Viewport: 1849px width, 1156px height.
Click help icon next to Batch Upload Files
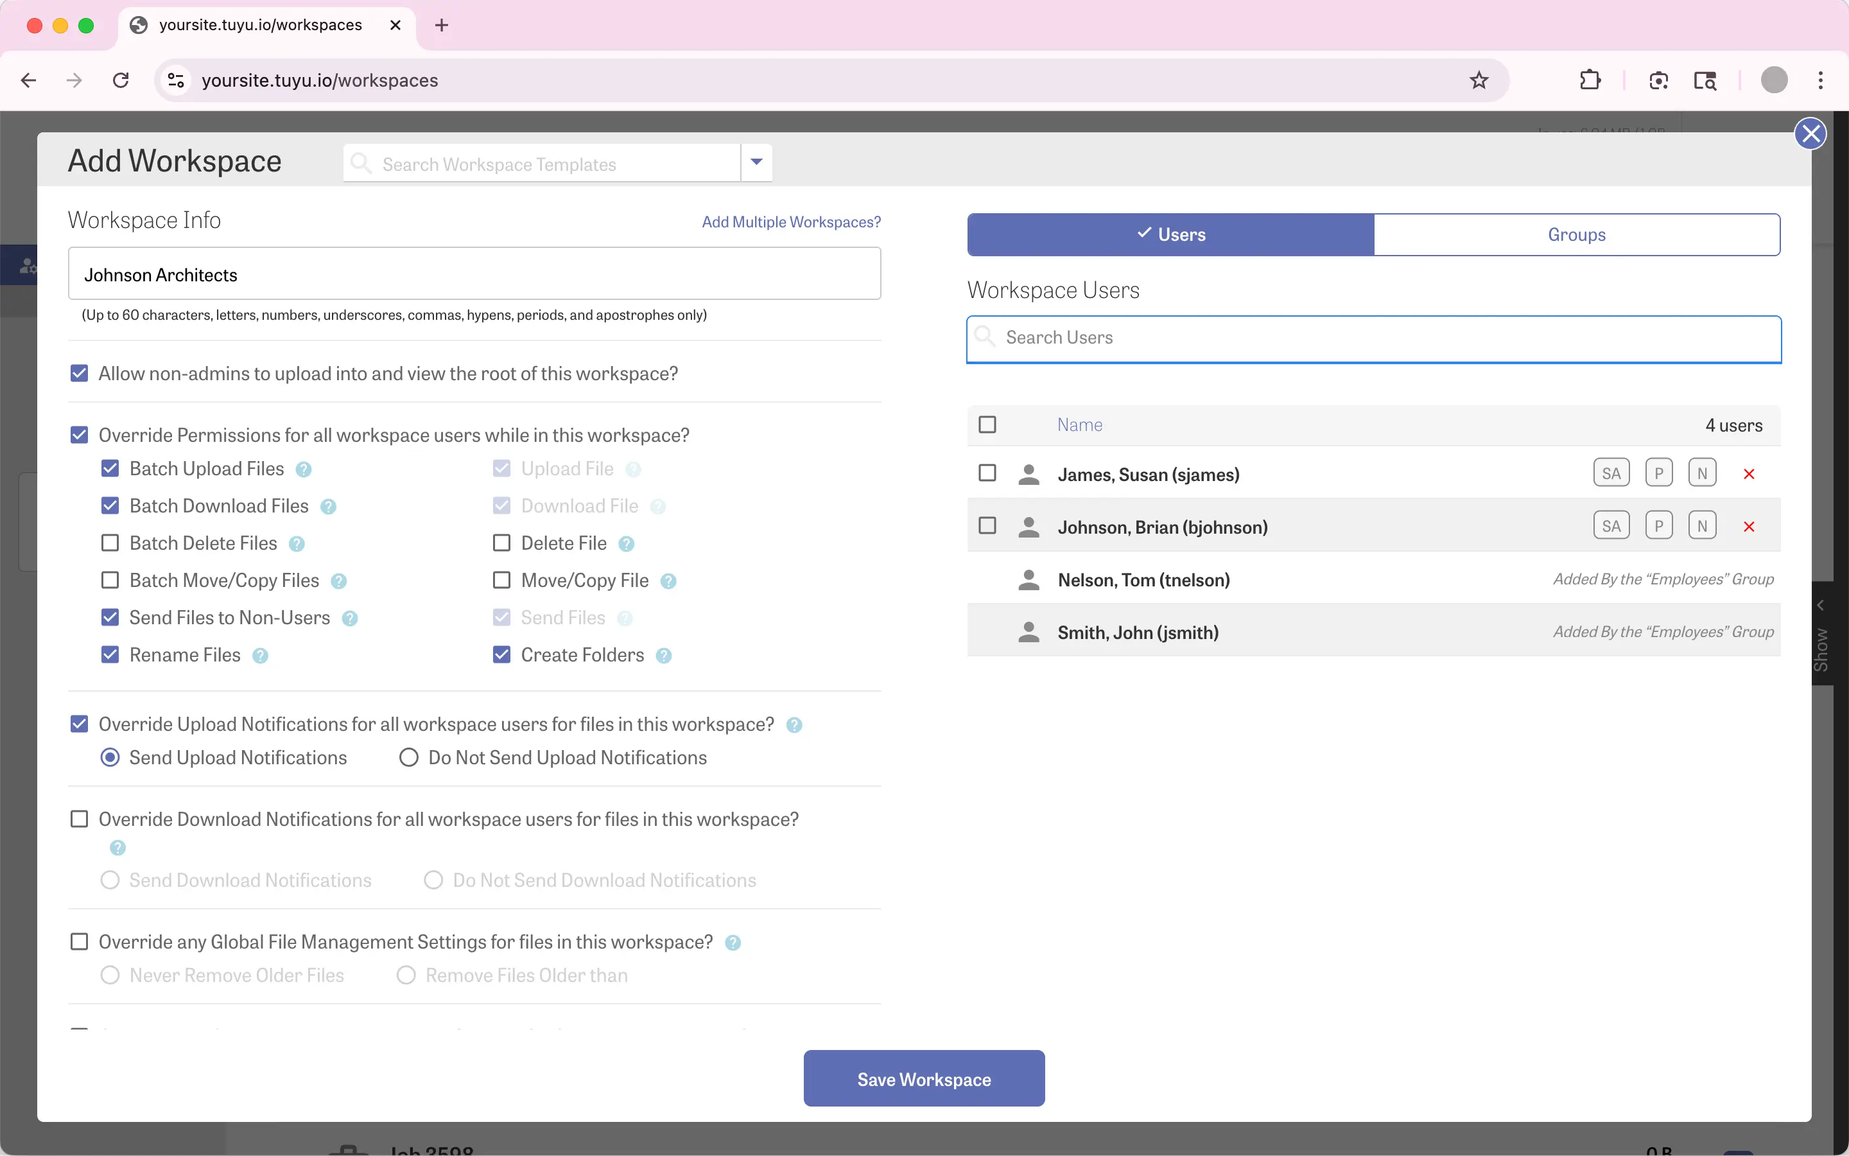pos(303,469)
